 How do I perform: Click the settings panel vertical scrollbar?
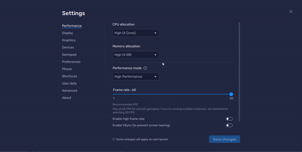(x=239, y=72)
